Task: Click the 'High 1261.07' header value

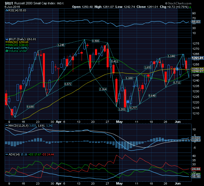Action: pos(104,7)
